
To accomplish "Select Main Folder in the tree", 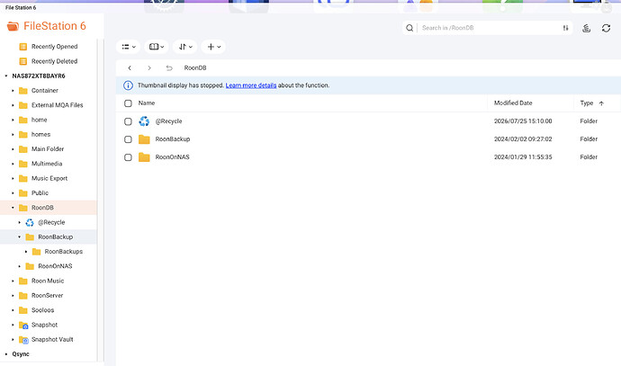I will point(48,148).
